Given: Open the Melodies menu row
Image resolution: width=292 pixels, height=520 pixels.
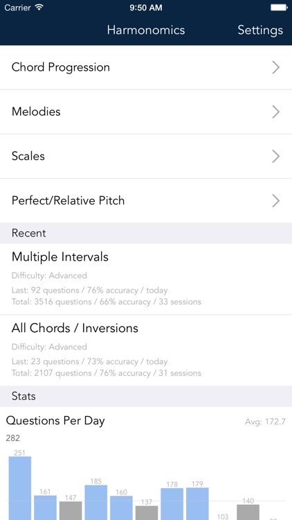Looking at the screenshot, I should coord(146,112).
